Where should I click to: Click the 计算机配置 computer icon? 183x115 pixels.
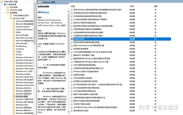pos(5,4)
